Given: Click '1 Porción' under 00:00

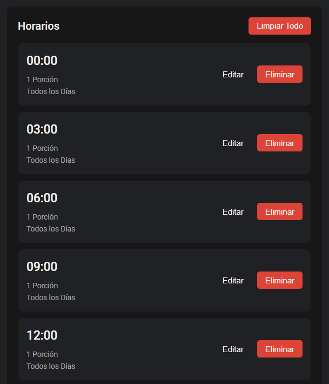Looking at the screenshot, I should coord(42,80).
